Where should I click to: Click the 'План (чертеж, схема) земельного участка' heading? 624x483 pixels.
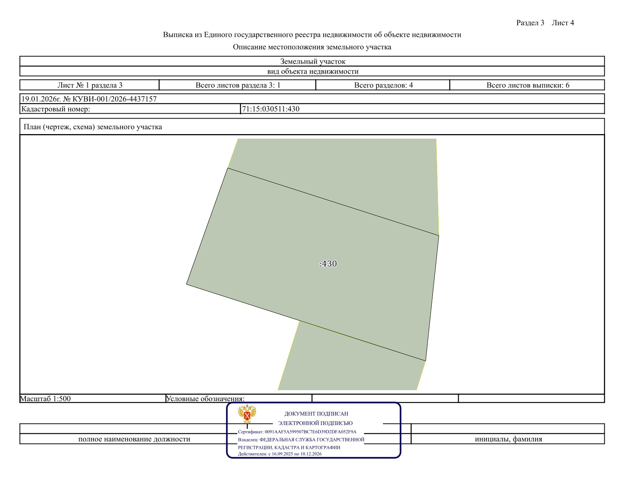(93, 127)
